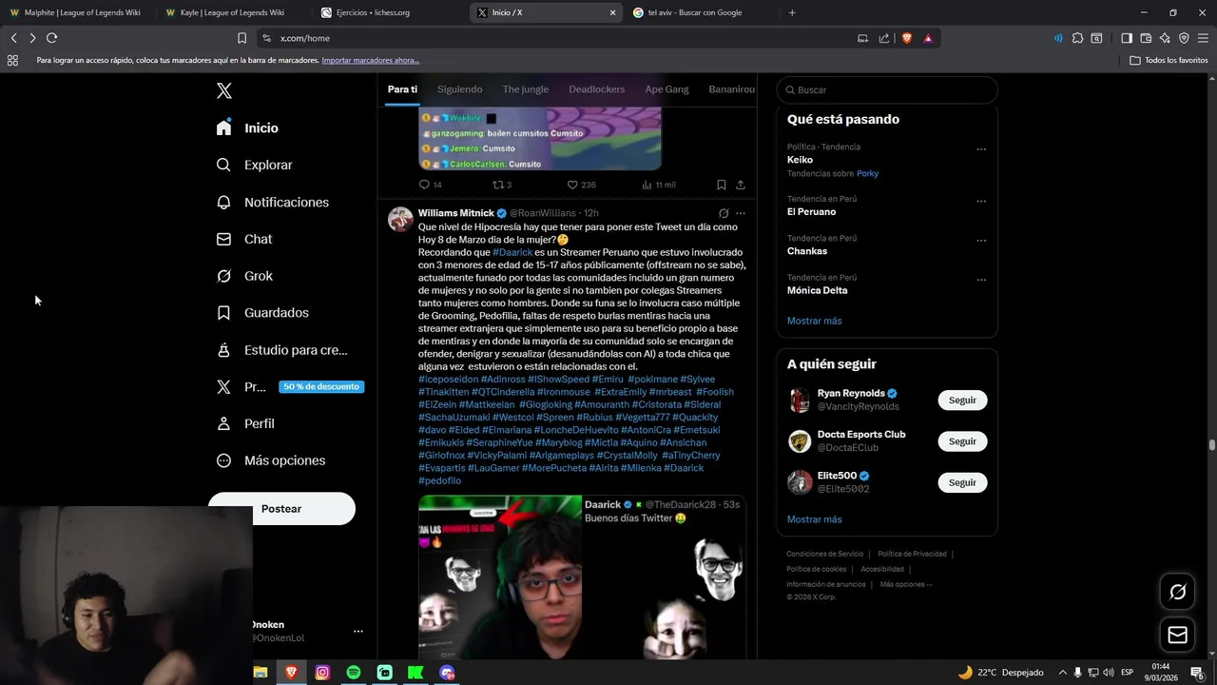Click the 50 % de descuento badge
The image size is (1217, 685).
point(321,386)
